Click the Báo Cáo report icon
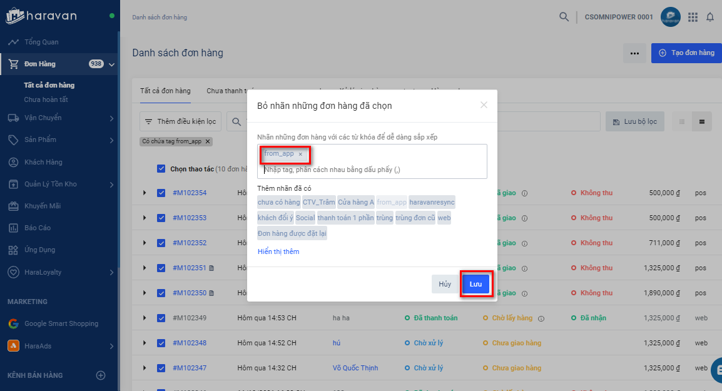722x391 pixels. 13,228
